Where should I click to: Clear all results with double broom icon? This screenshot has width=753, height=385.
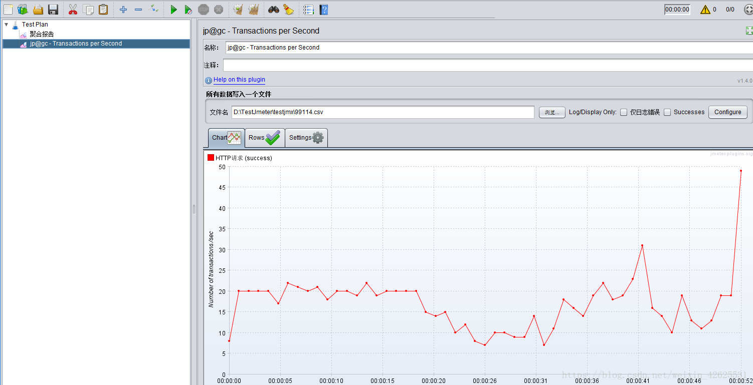pos(254,9)
